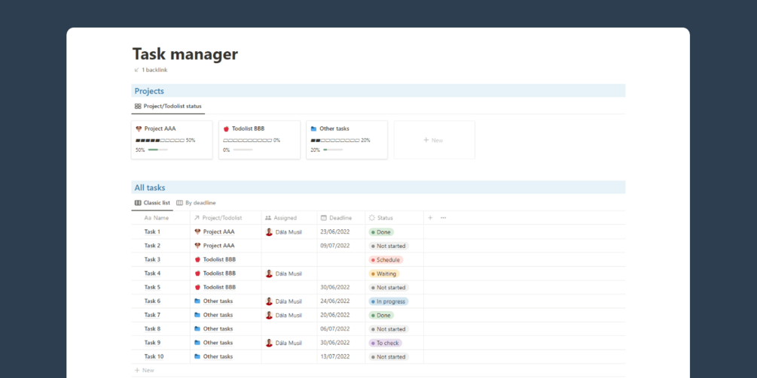Click Todolist BBB card apple icon
This screenshot has height=378, width=757.
coord(226,129)
